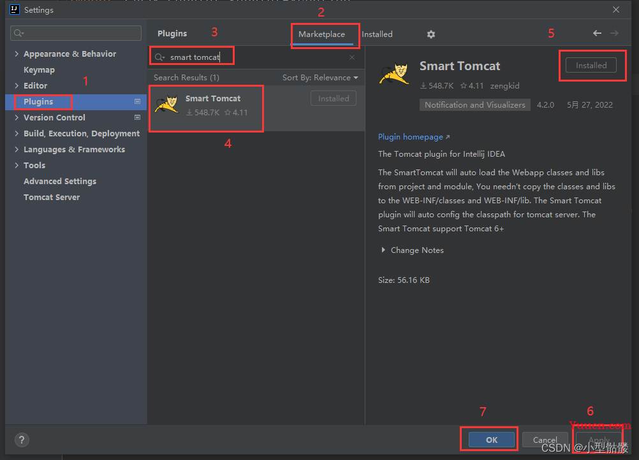Expand the Version Control node
The height and width of the screenshot is (460, 639).
[17, 117]
